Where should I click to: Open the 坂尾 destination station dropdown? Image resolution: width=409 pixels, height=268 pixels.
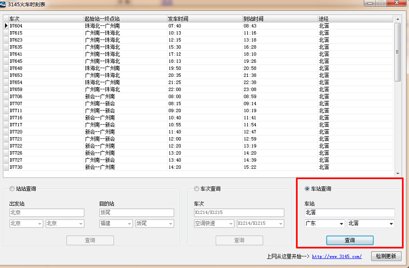click(155, 223)
